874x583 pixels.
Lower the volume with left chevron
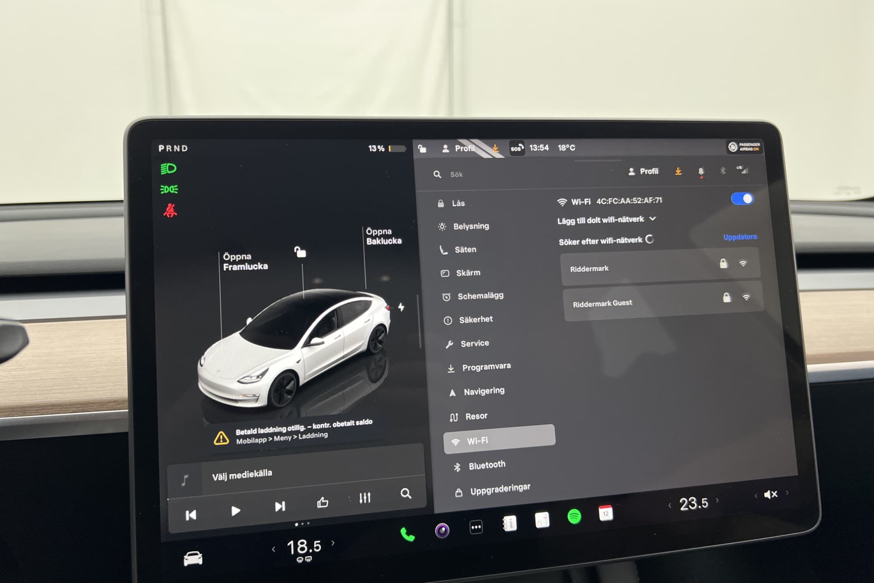756,496
